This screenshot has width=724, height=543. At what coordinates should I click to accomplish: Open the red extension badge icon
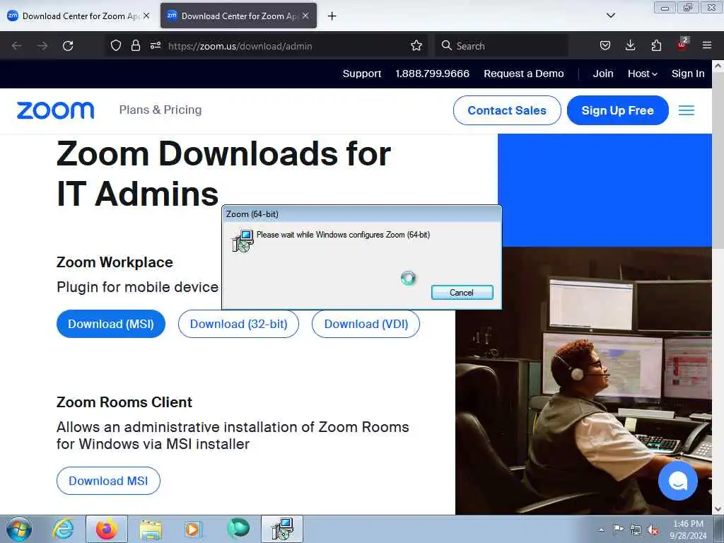(682, 45)
